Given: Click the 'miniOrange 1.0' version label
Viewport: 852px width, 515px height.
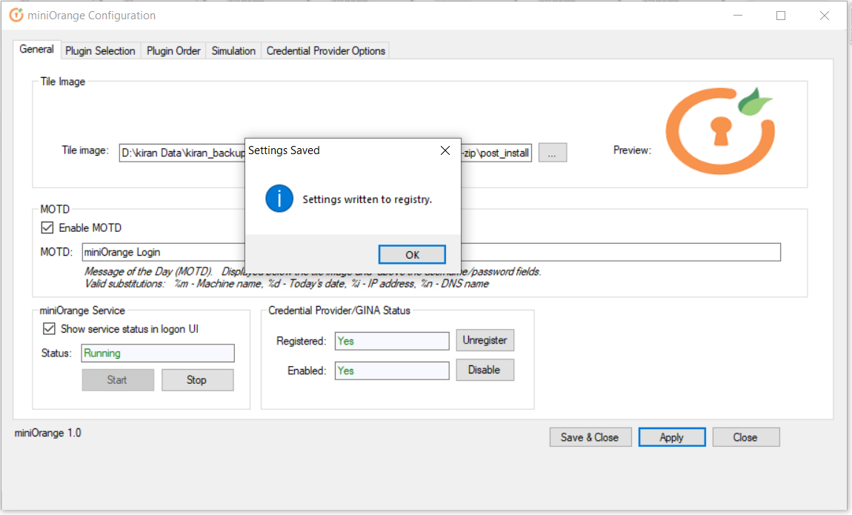Looking at the screenshot, I should tap(48, 433).
